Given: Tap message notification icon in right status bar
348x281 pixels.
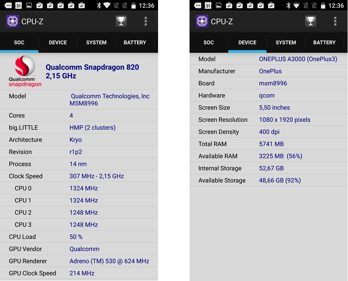Looking at the screenshot, I should coord(197,5).
